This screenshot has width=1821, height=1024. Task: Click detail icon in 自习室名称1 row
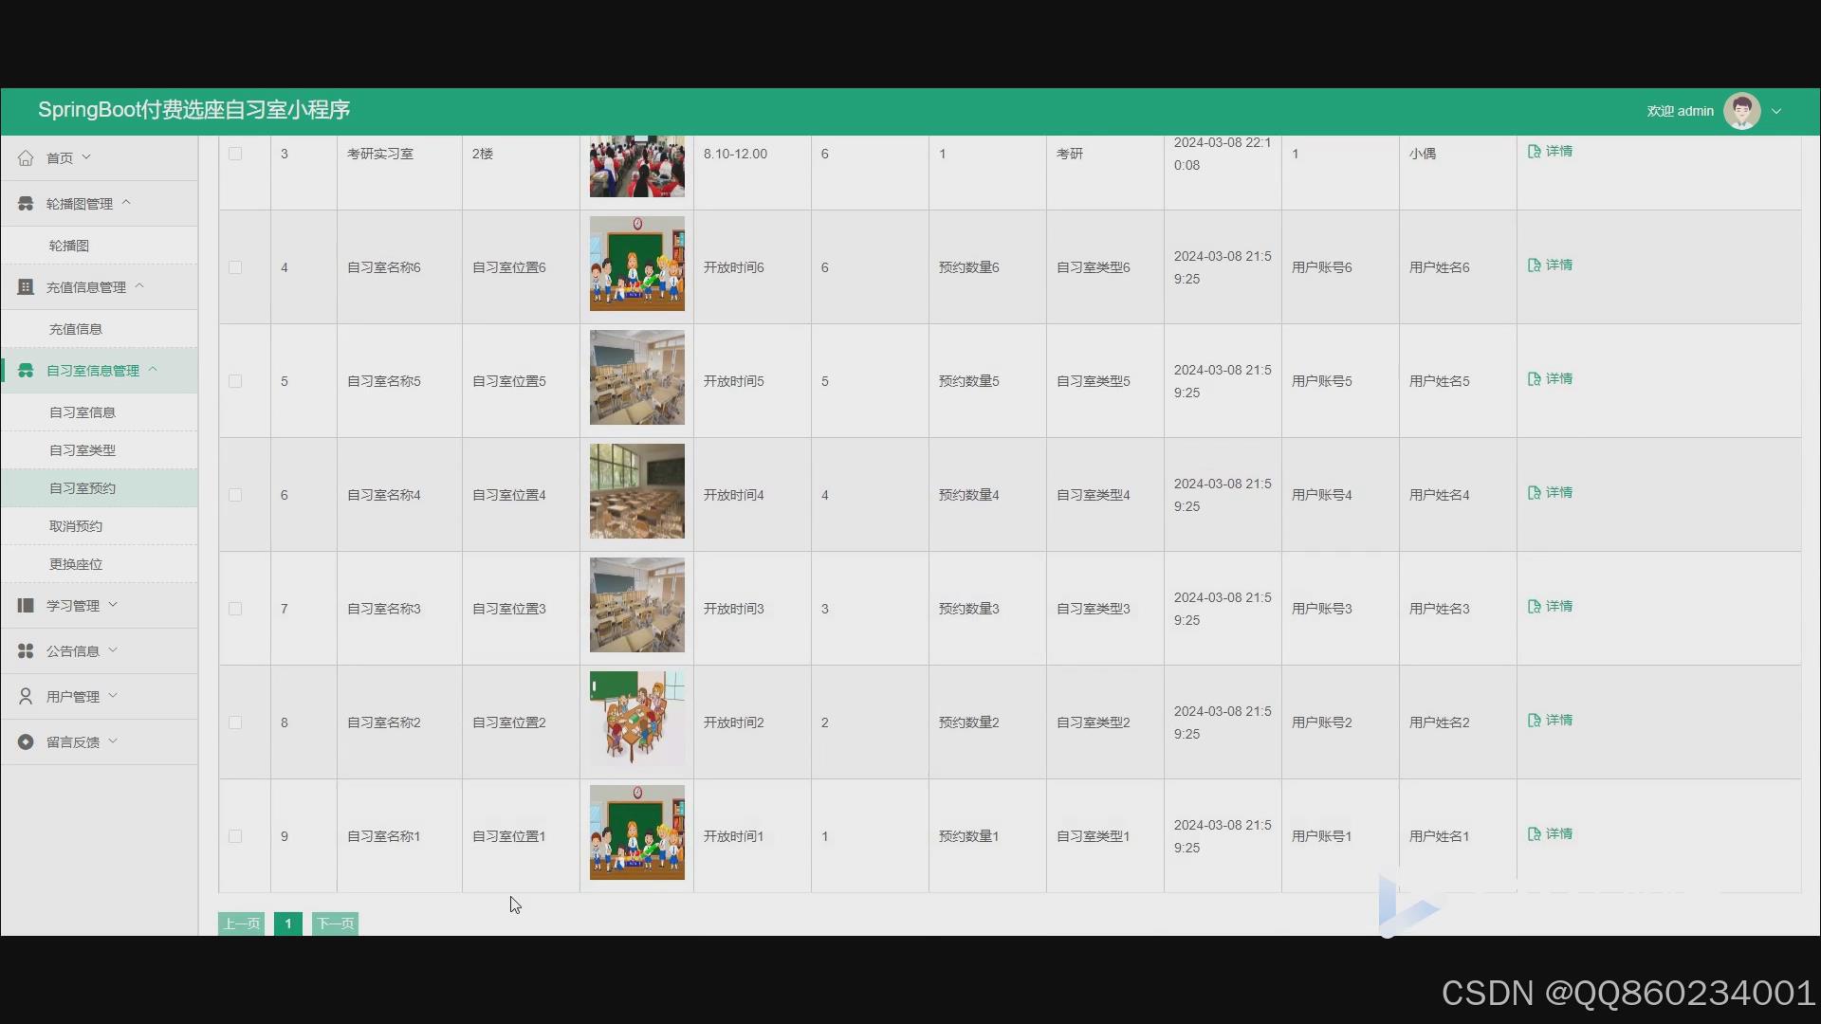tap(1534, 834)
